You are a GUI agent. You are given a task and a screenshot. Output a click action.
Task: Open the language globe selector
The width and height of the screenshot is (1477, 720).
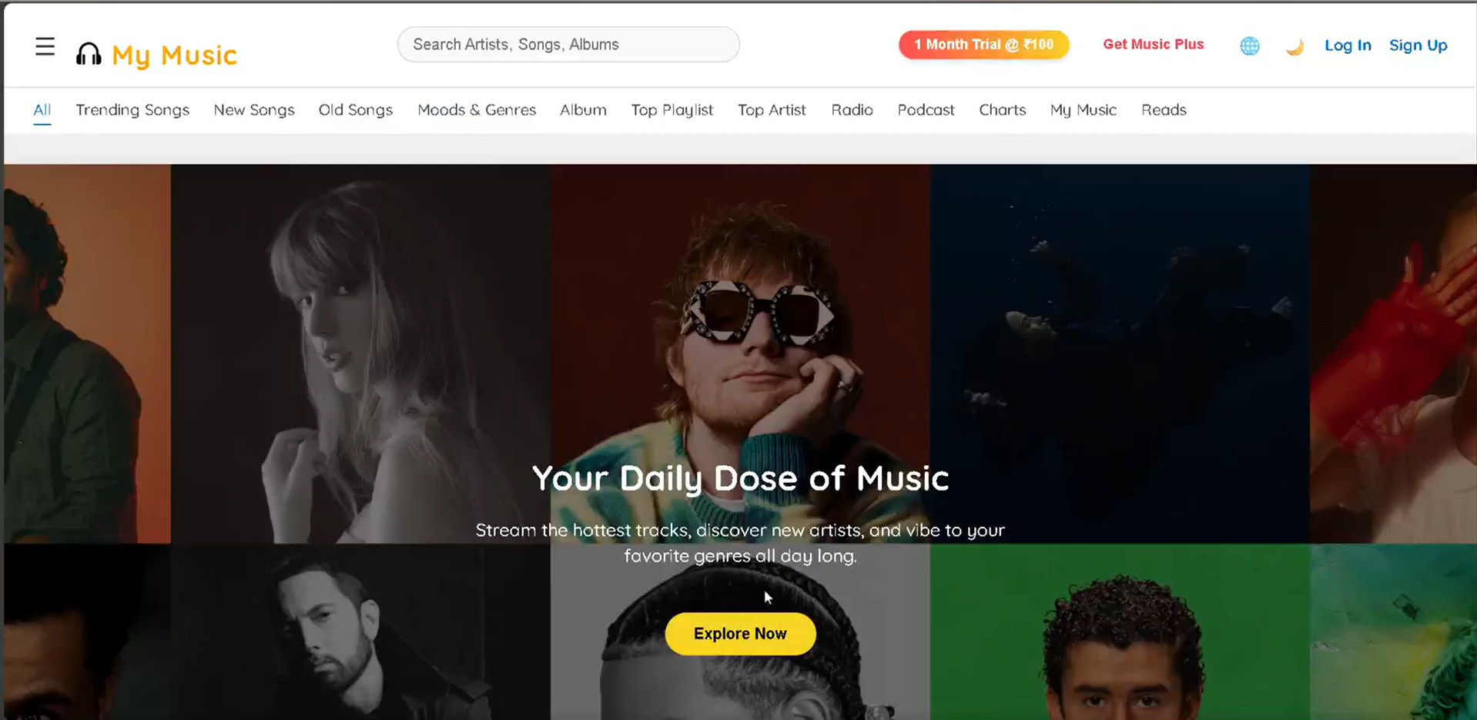[1249, 45]
